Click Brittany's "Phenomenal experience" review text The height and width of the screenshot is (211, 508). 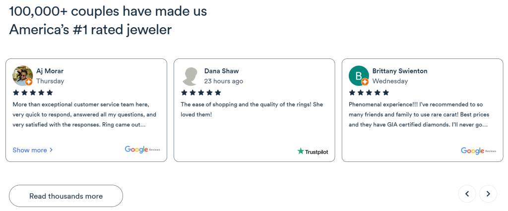point(418,115)
